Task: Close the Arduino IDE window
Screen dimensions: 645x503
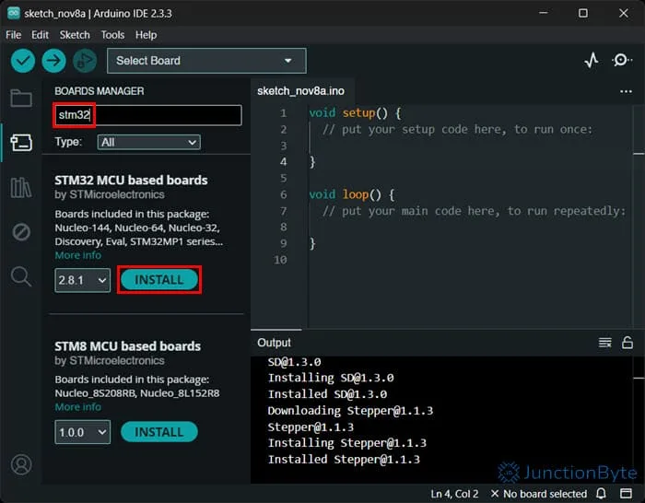Action: 624,13
